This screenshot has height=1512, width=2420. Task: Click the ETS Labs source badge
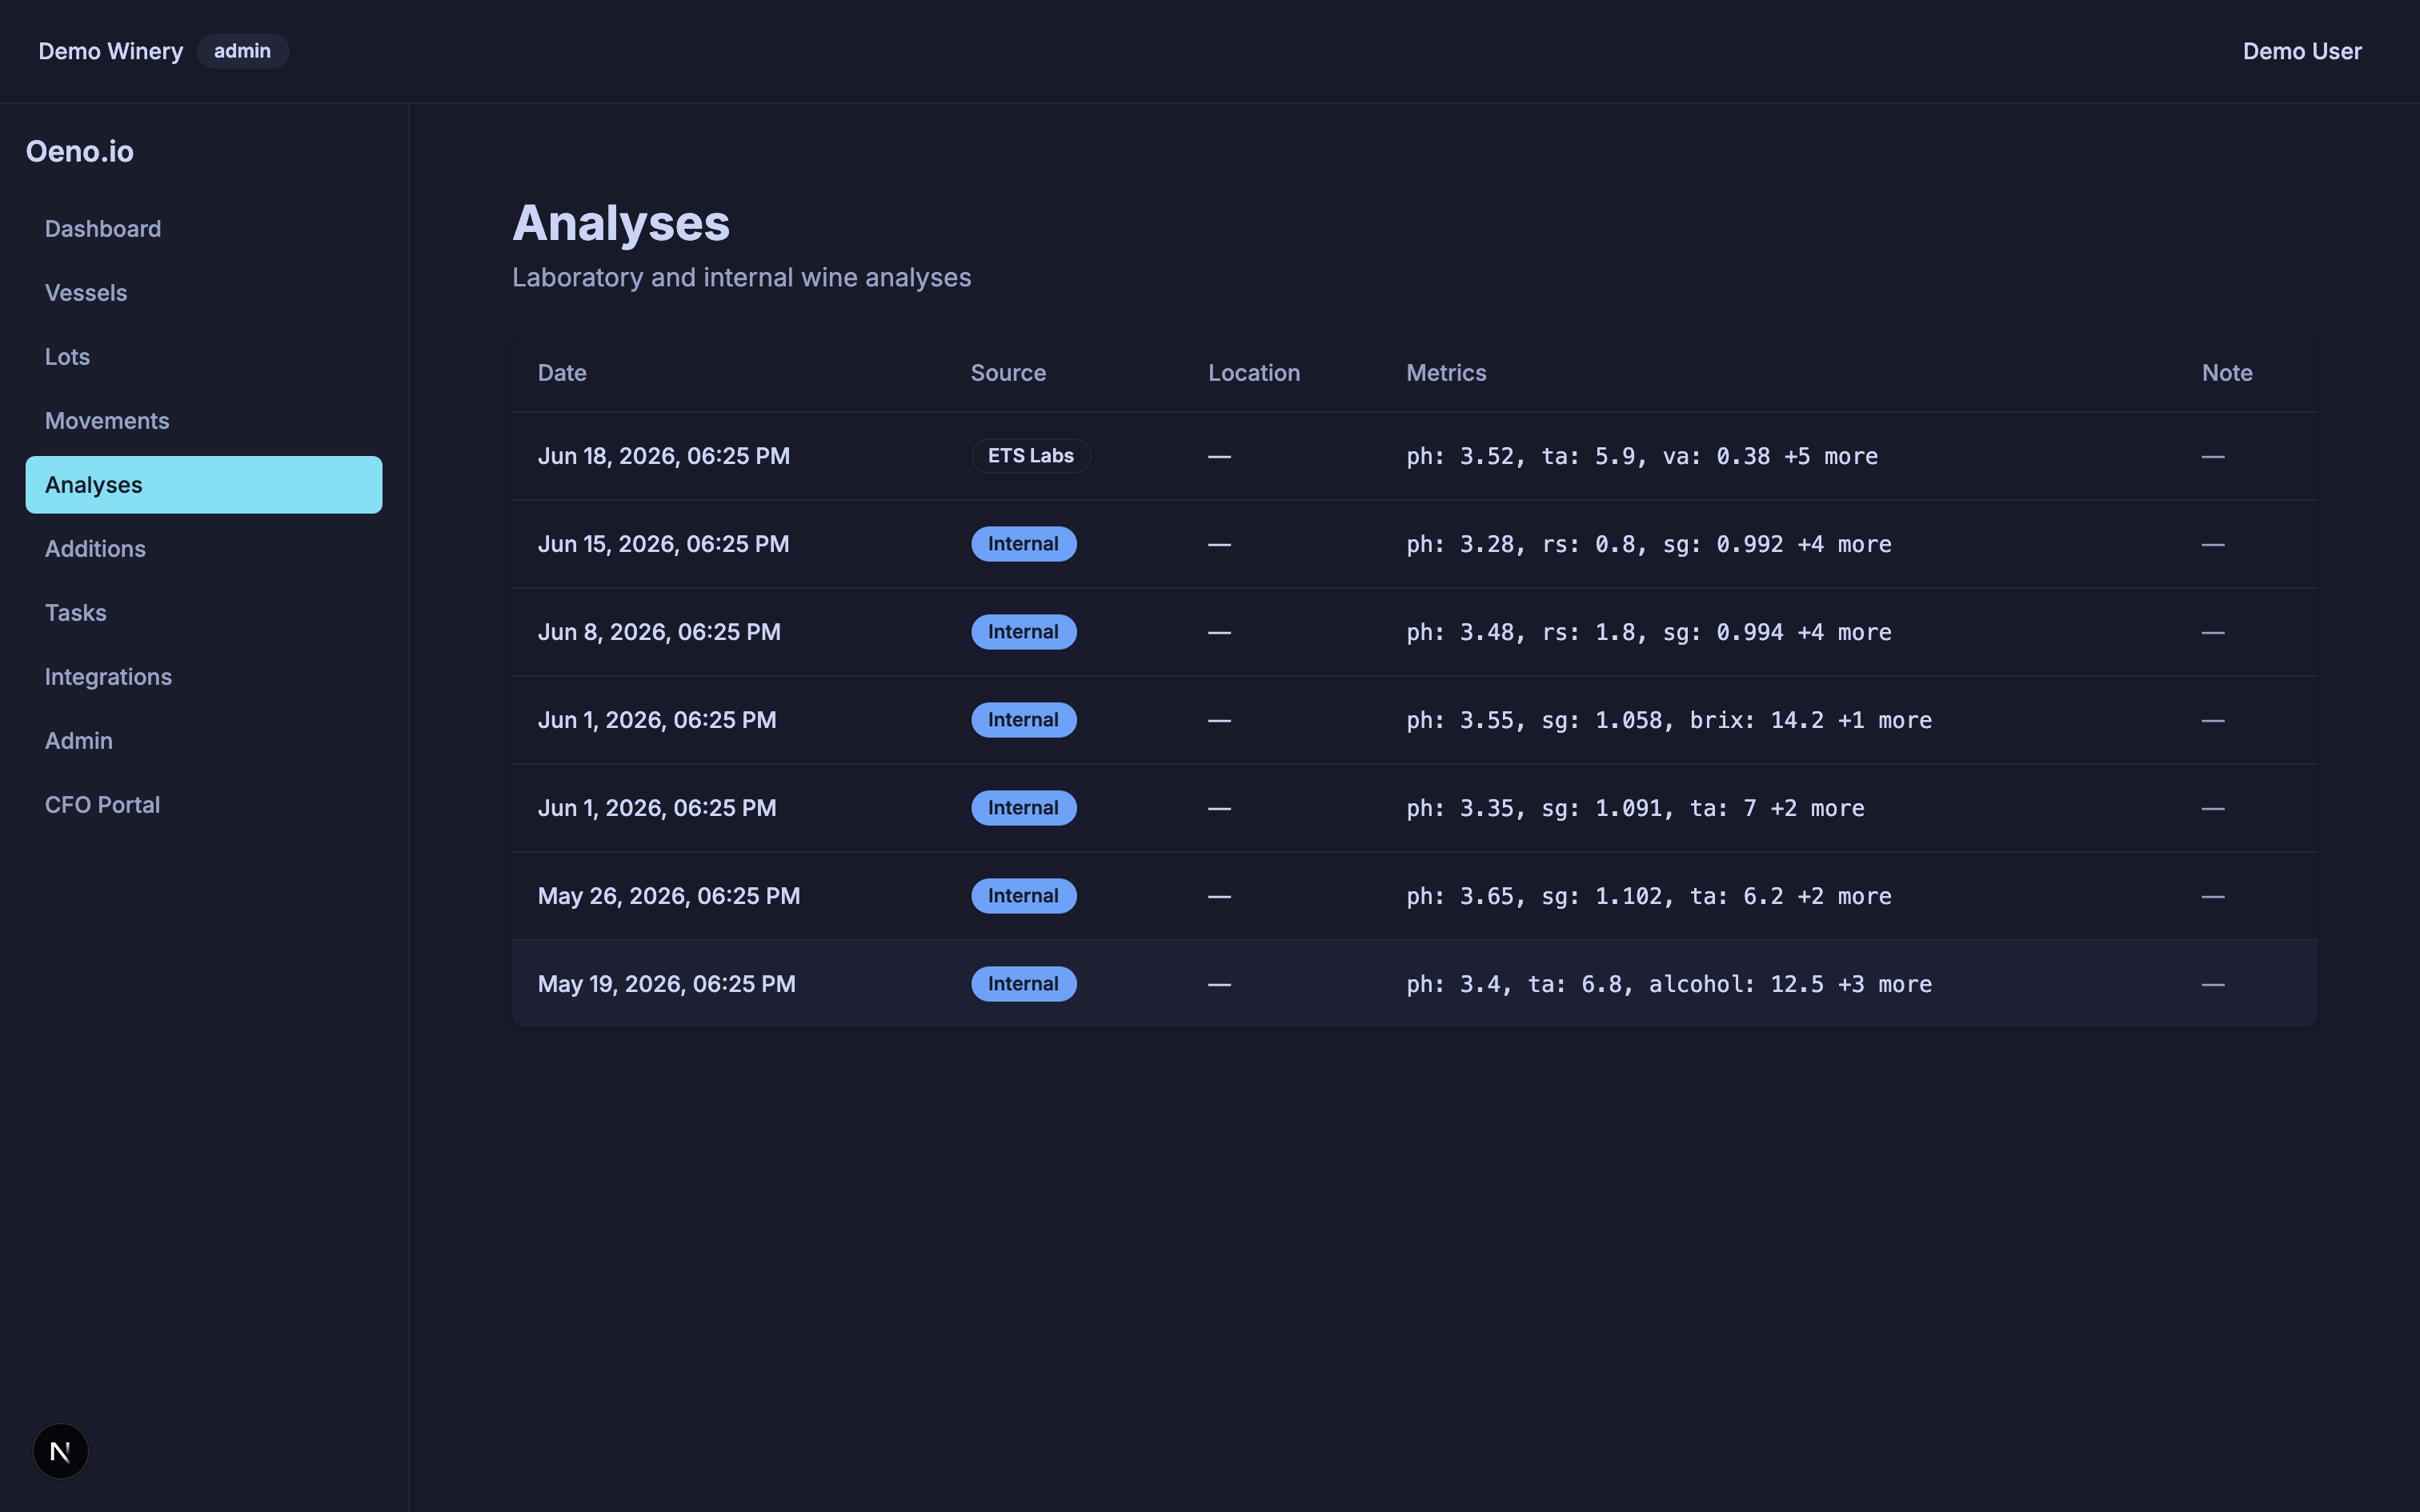point(1031,456)
